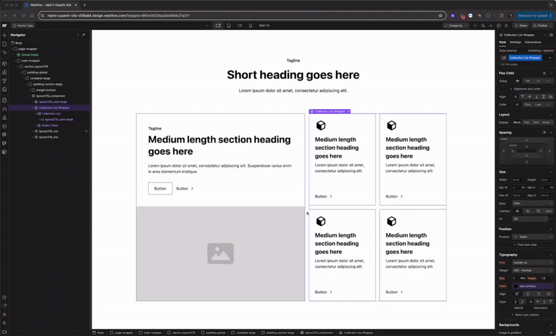
Task: Open the Variables icon in left sidebar
Action: tap(4, 80)
